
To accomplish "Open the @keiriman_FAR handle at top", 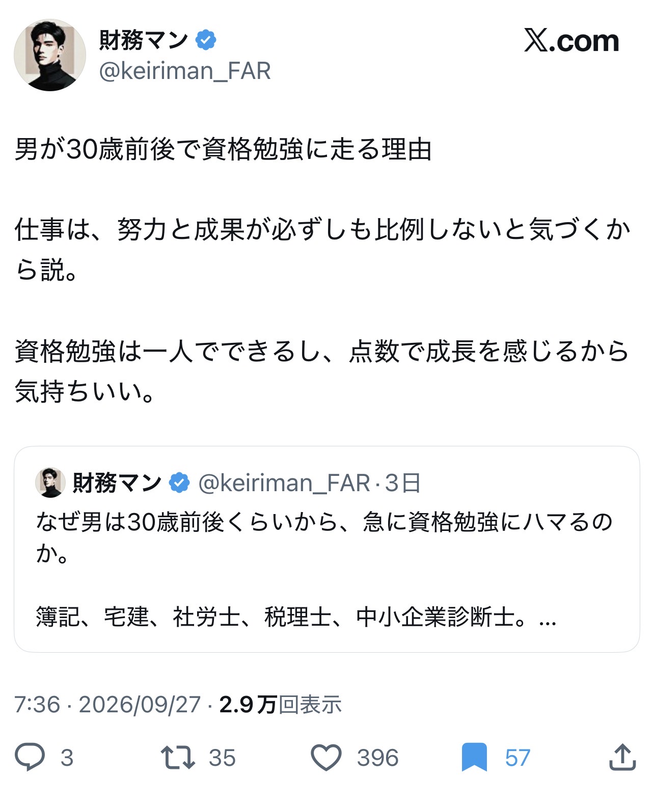I will tap(184, 71).
